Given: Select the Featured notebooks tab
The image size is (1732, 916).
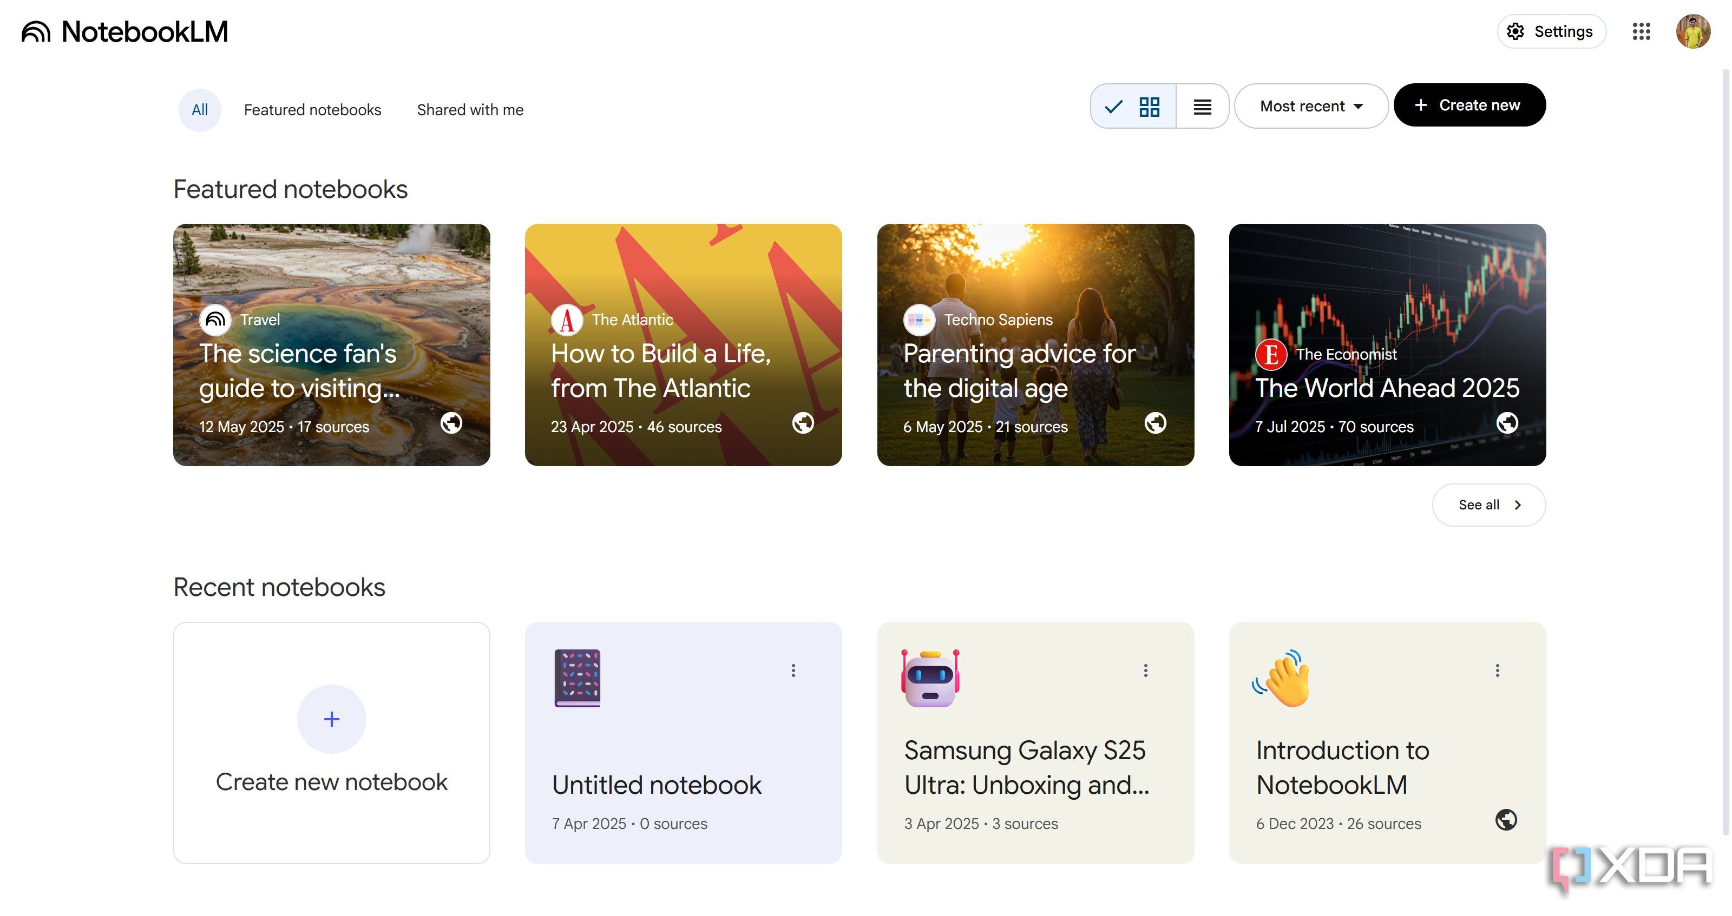Looking at the screenshot, I should click(313, 110).
